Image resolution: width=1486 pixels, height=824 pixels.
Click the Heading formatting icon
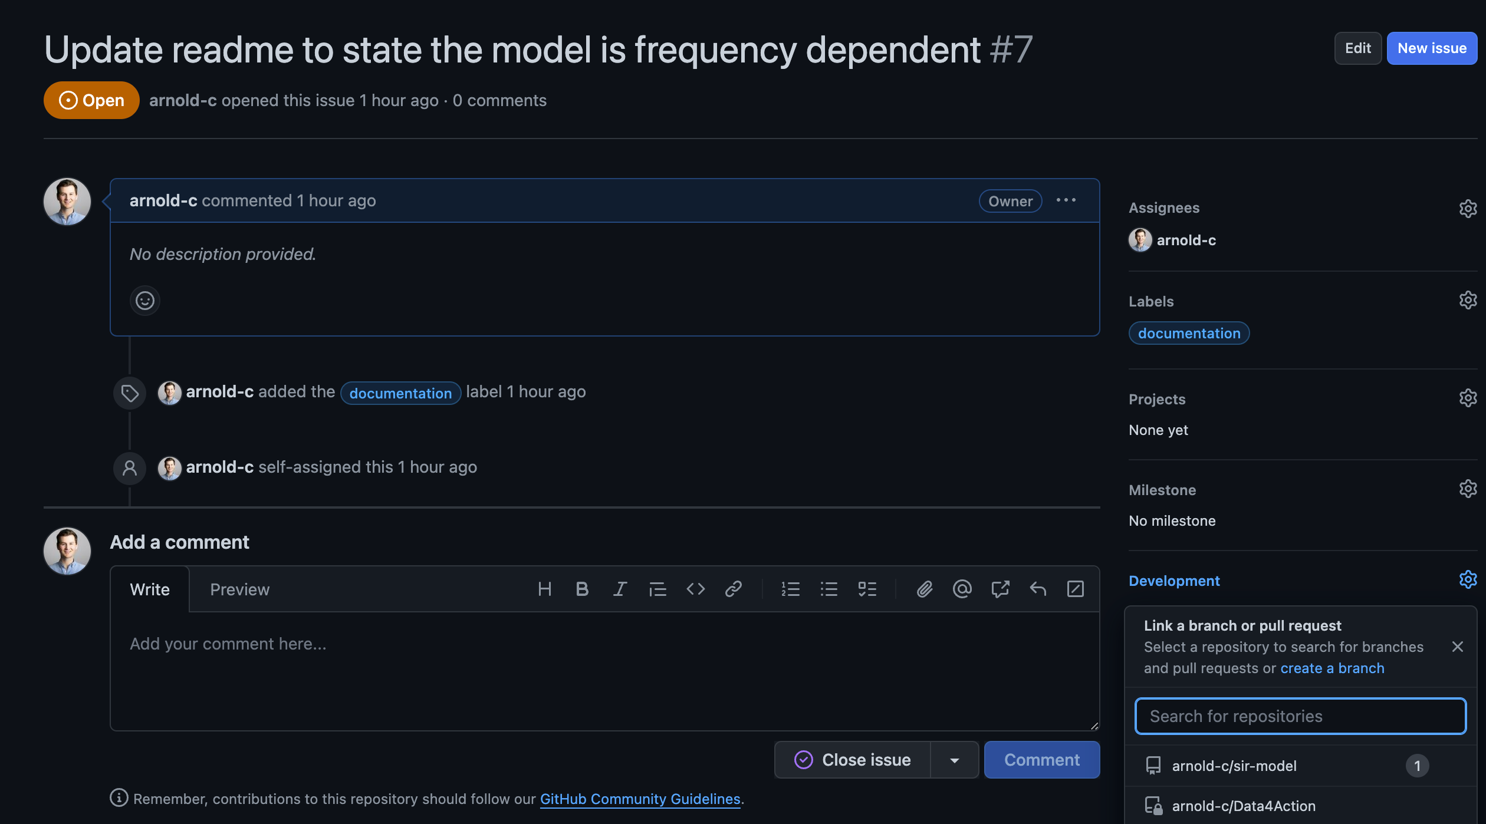[x=544, y=589]
